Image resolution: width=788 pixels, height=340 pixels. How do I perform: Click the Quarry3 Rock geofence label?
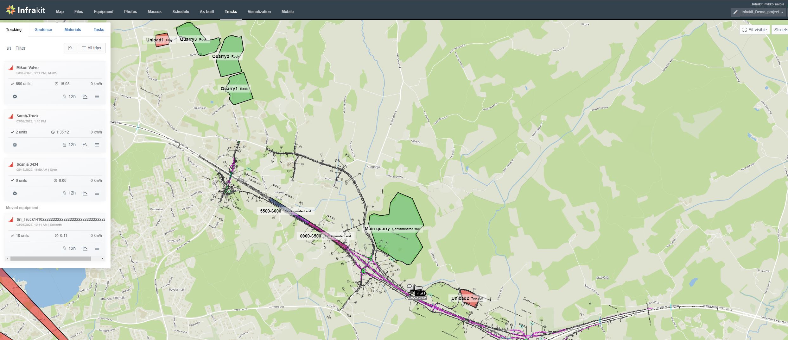coord(193,39)
